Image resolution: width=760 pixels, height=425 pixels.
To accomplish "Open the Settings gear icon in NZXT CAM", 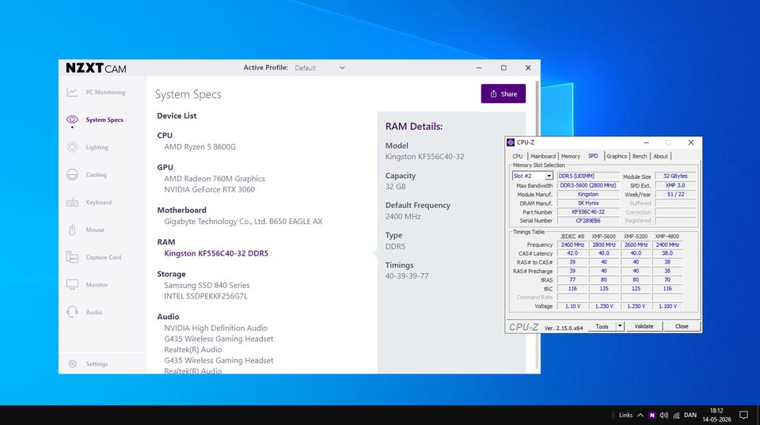I will click(73, 364).
